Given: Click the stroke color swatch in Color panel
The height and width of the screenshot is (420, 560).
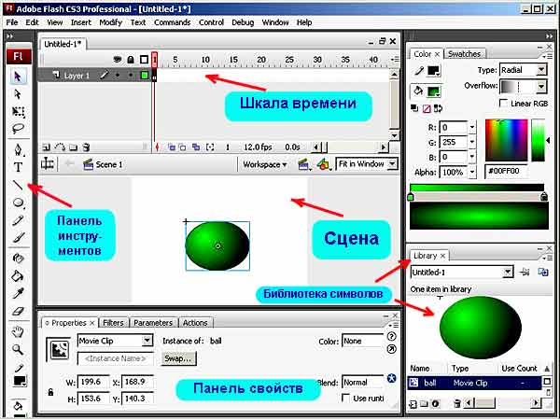Looking at the screenshot, I should [433, 71].
